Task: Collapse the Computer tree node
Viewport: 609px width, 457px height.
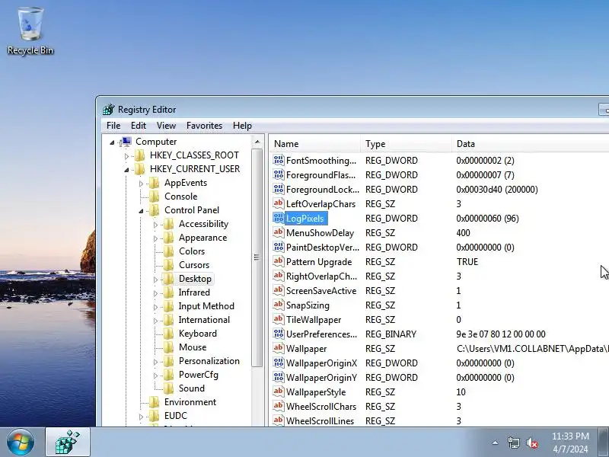Action: pyautogui.click(x=112, y=142)
